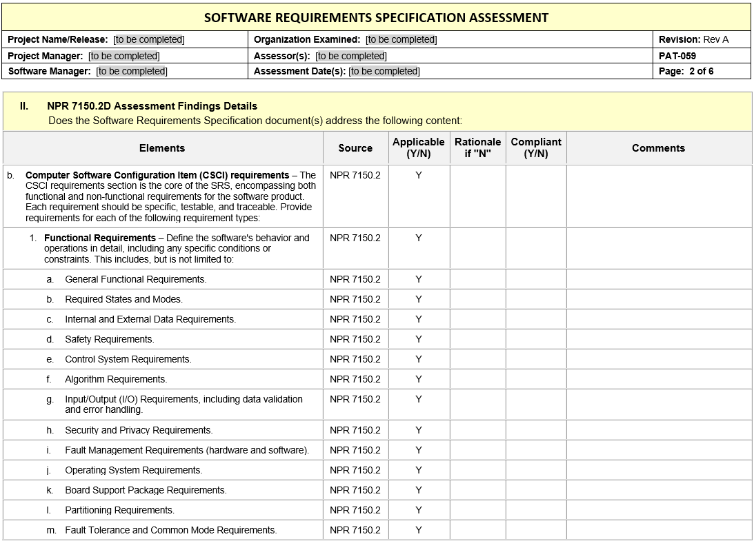754x541 pixels.
Task: Click the Compliant cell for Board Support Package Requirements
Action: [535, 490]
